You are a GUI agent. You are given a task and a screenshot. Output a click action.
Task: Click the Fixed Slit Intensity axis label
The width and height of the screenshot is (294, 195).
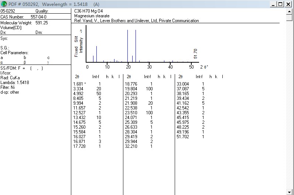tap(79, 44)
